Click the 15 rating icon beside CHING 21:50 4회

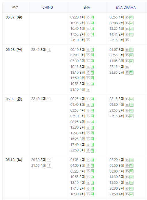(49, 166)
